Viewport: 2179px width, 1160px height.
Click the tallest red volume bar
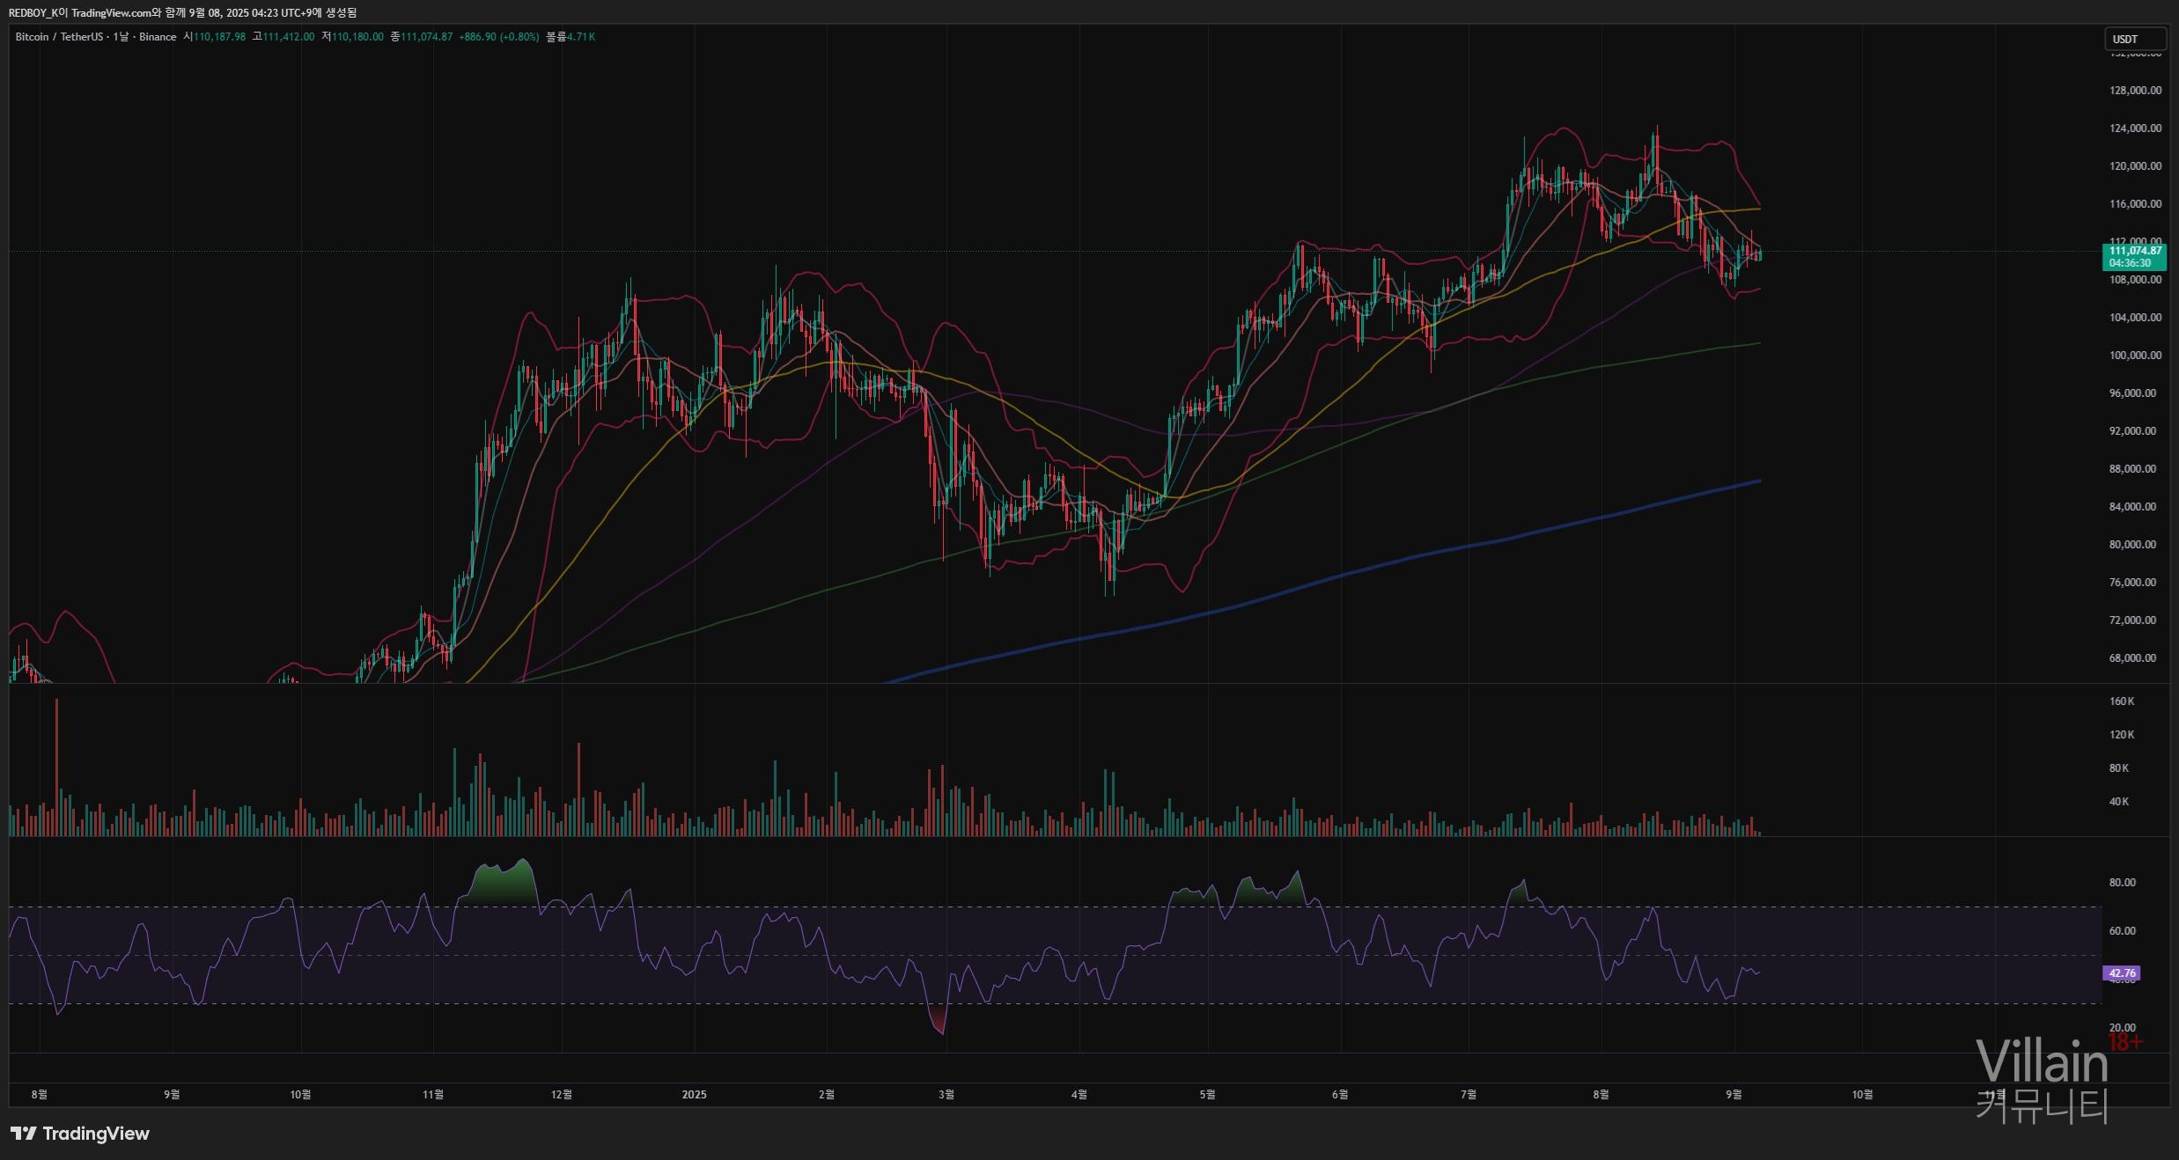click(x=56, y=766)
